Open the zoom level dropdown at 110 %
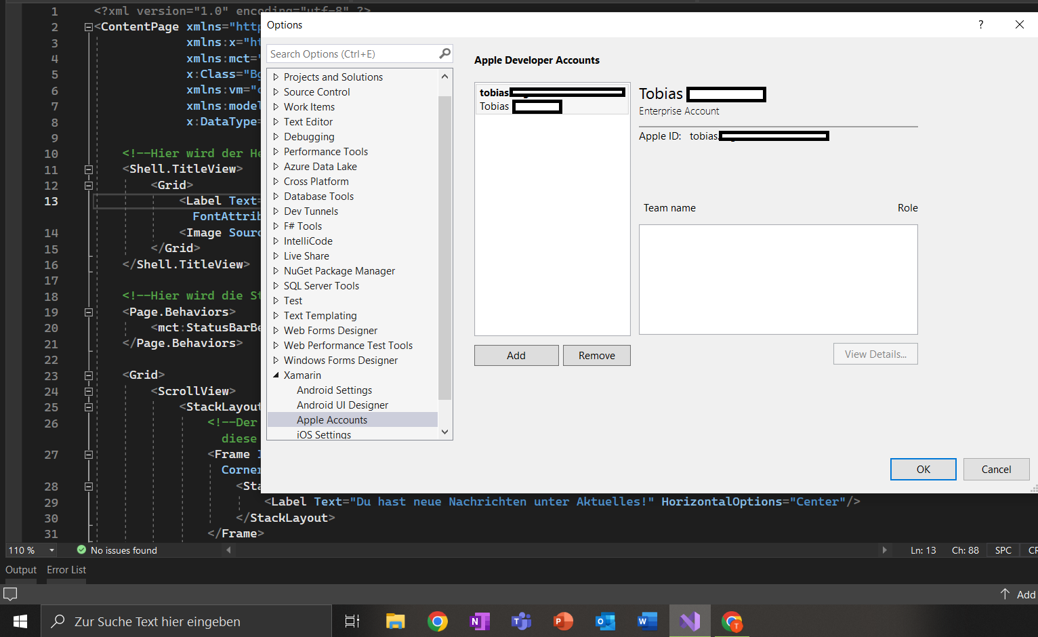 (x=51, y=550)
